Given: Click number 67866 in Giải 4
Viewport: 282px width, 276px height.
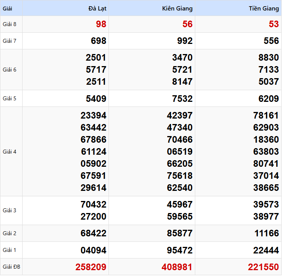Looking at the screenshot, I should (x=93, y=140).
